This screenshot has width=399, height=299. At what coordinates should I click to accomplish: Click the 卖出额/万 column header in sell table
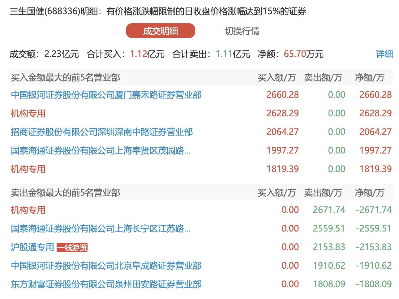(323, 193)
